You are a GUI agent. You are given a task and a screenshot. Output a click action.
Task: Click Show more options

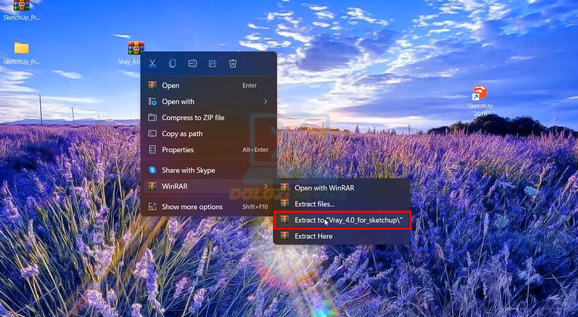(x=192, y=207)
